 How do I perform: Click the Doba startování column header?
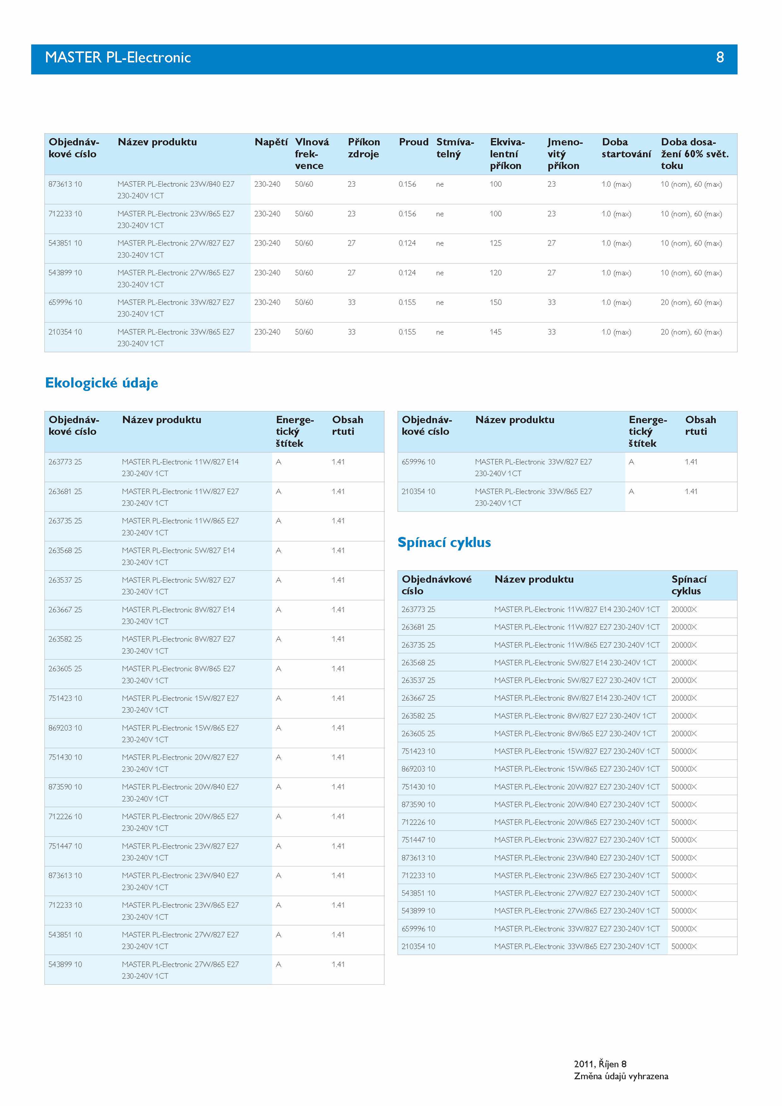[x=626, y=148]
